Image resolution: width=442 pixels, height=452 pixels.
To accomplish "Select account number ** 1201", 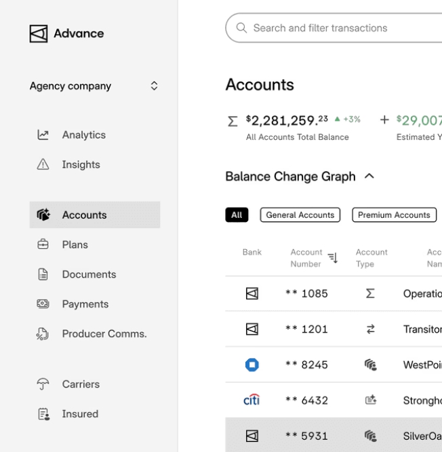I will [306, 329].
